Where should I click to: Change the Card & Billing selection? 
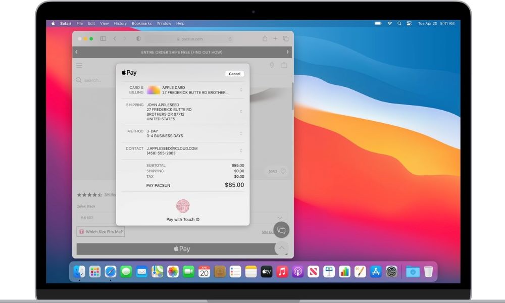click(x=241, y=90)
